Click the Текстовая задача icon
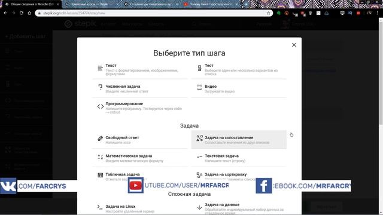The width and height of the screenshot is (383, 215). pos(199,156)
